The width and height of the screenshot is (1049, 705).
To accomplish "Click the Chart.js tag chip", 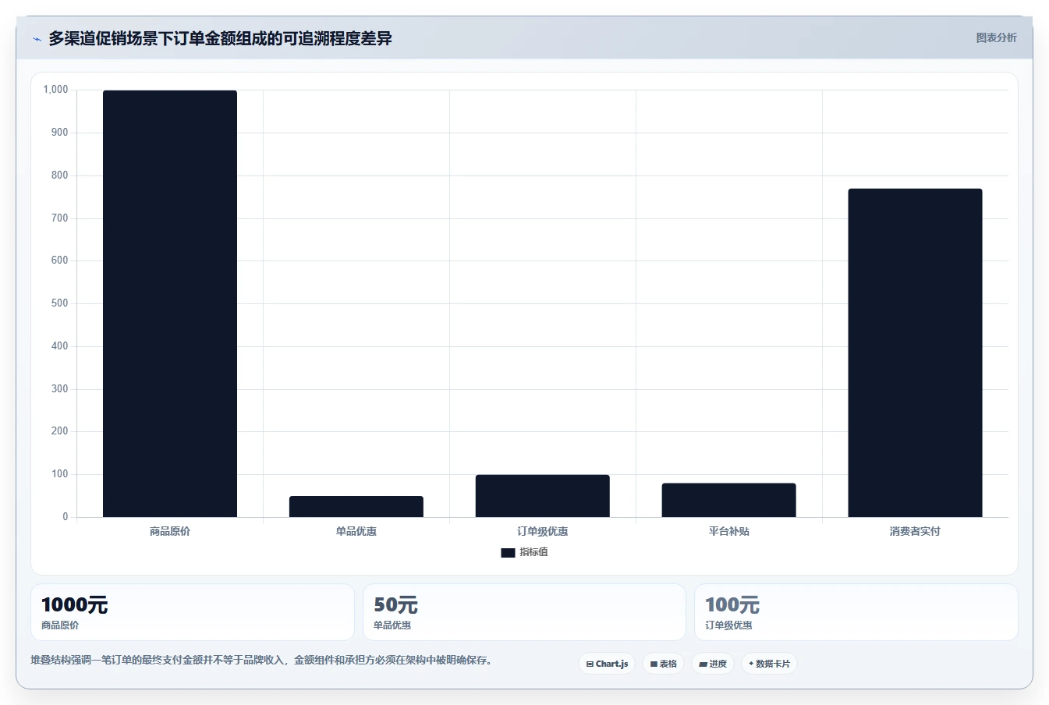I will click(607, 664).
